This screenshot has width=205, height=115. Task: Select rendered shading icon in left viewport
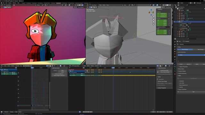click(x=83, y=5)
